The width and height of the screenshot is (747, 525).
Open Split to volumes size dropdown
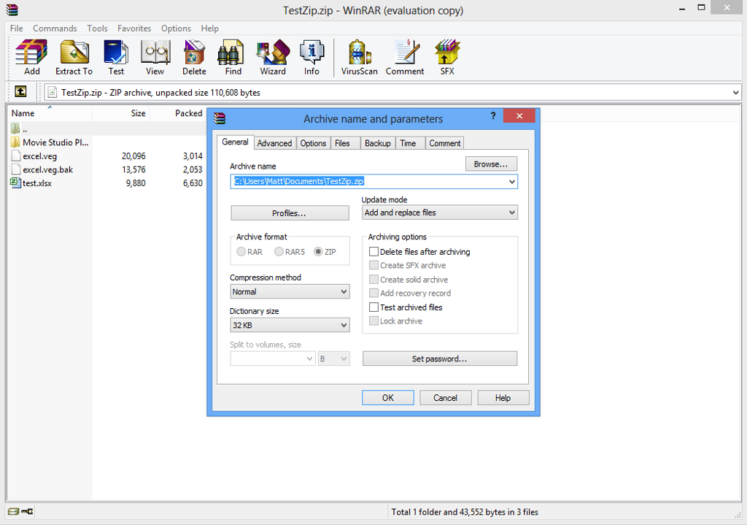click(273, 359)
